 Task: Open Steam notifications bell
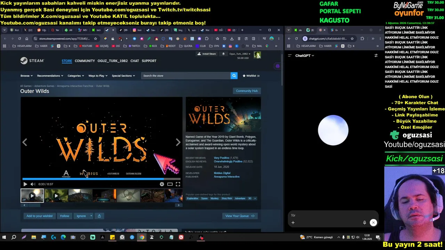pyautogui.click(x=223, y=54)
